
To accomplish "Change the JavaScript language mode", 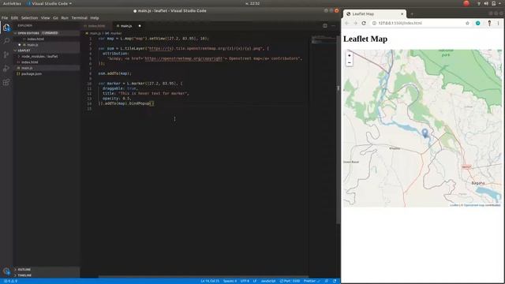I will [x=268, y=281].
